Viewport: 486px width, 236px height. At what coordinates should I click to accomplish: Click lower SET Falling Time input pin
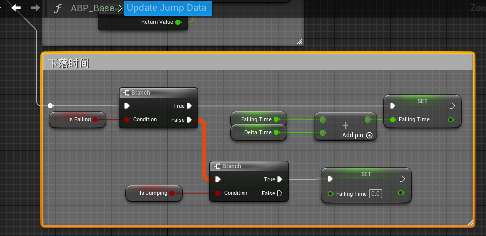point(331,194)
